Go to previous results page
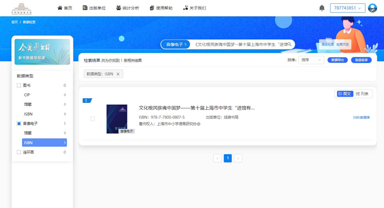The height and width of the screenshot is (208, 384). pyautogui.click(x=217, y=158)
